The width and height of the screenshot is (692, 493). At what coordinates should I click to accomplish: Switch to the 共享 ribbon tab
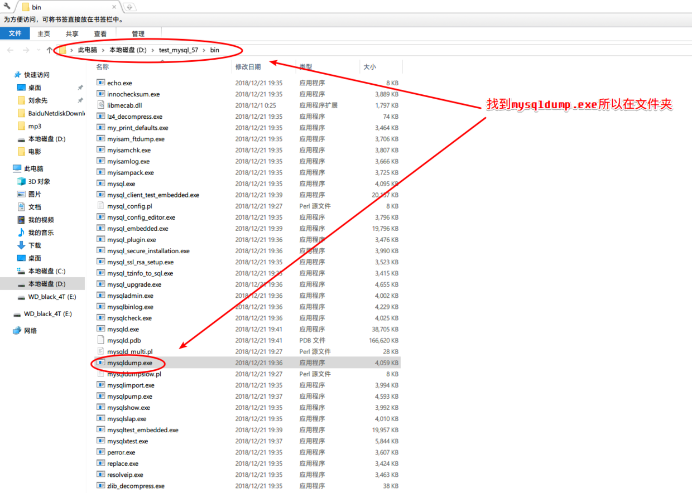(x=72, y=34)
